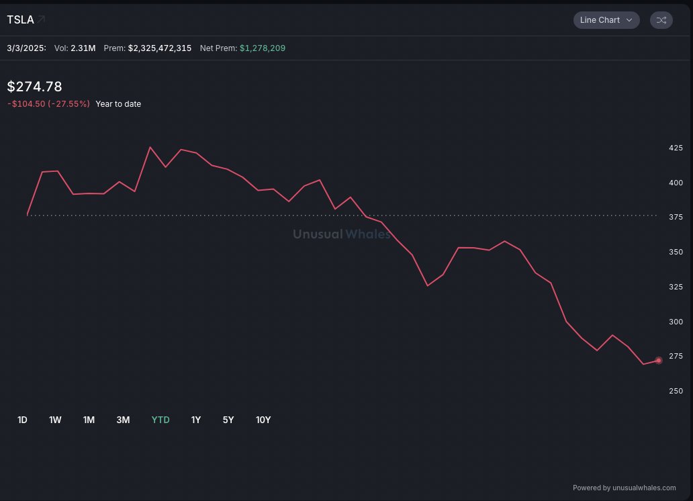Select the 5Y range
The height and width of the screenshot is (501, 693).
[228, 419]
